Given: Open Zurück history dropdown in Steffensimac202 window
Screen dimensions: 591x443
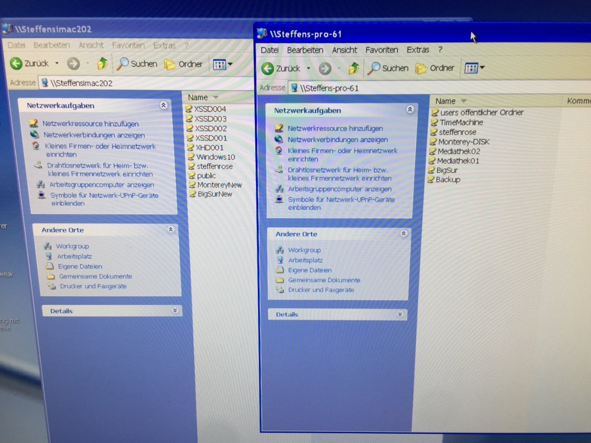Looking at the screenshot, I should tap(57, 63).
